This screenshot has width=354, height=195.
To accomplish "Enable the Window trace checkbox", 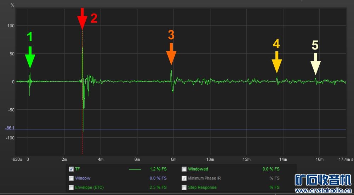I will pos(71,178).
